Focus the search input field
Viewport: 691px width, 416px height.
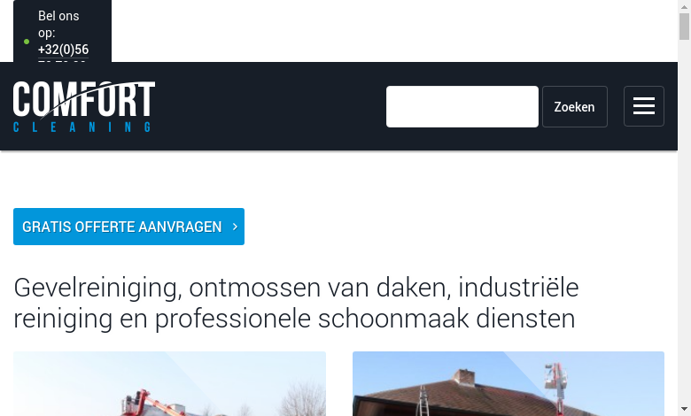[x=462, y=106]
